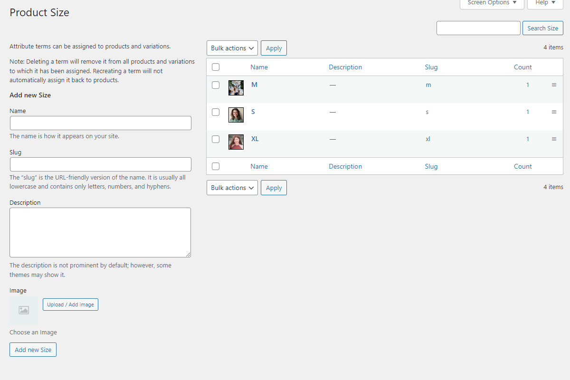
Task: Open the top Bulk actions dropdown
Action: pyautogui.click(x=232, y=48)
